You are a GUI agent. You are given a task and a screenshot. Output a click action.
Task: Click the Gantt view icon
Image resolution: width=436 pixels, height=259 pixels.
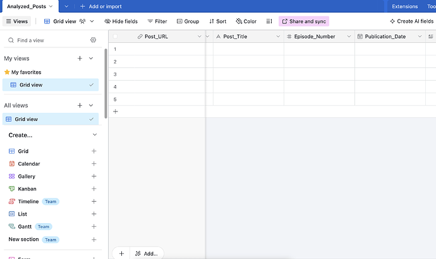[11, 227]
